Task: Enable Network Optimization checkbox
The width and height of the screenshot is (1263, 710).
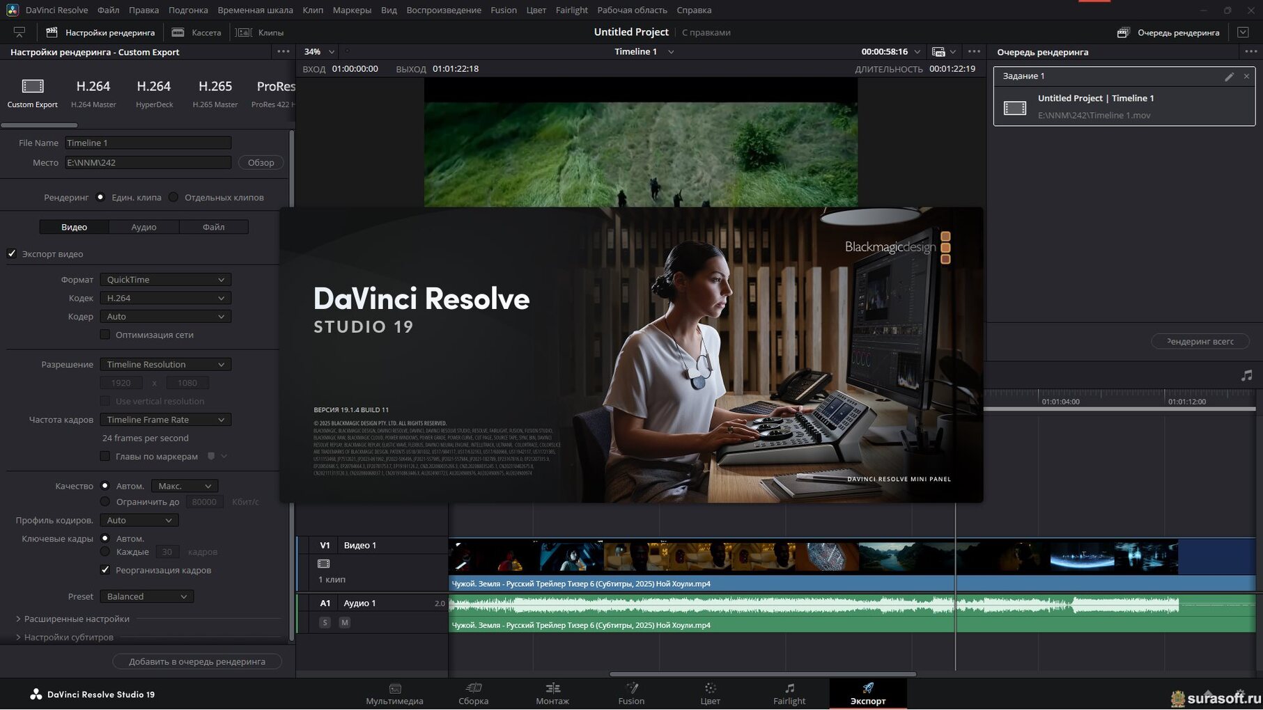Action: click(105, 335)
